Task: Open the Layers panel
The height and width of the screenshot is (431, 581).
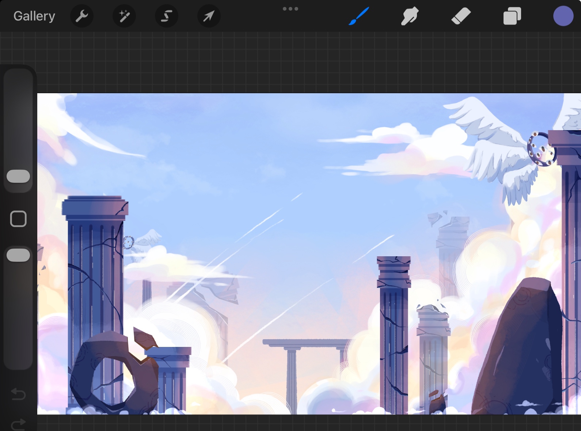Action: tap(512, 16)
